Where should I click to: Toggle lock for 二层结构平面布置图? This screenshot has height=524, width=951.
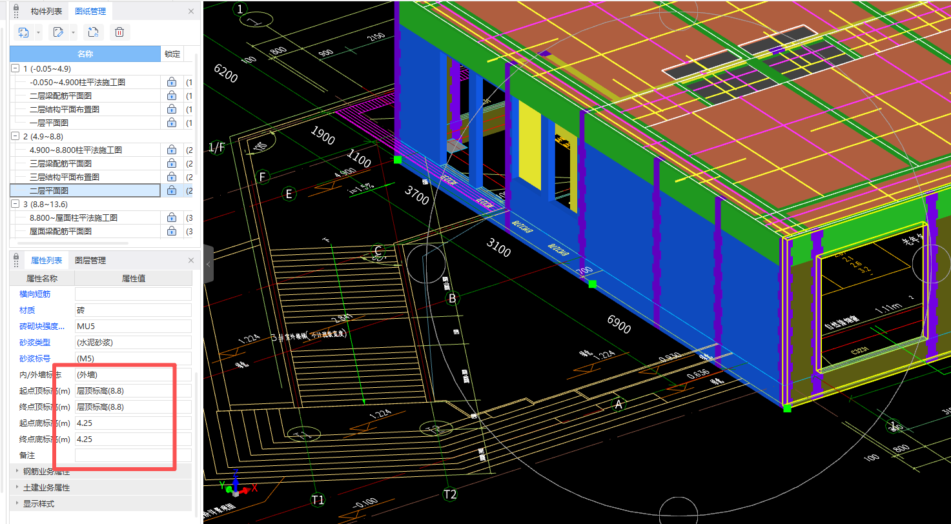[172, 109]
